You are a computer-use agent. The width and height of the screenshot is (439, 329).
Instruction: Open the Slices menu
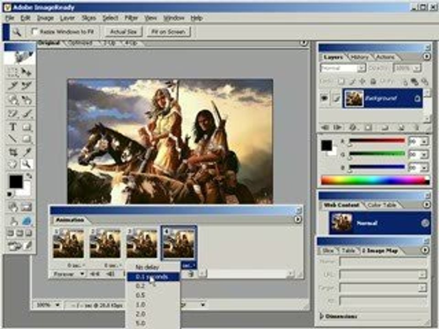89,18
